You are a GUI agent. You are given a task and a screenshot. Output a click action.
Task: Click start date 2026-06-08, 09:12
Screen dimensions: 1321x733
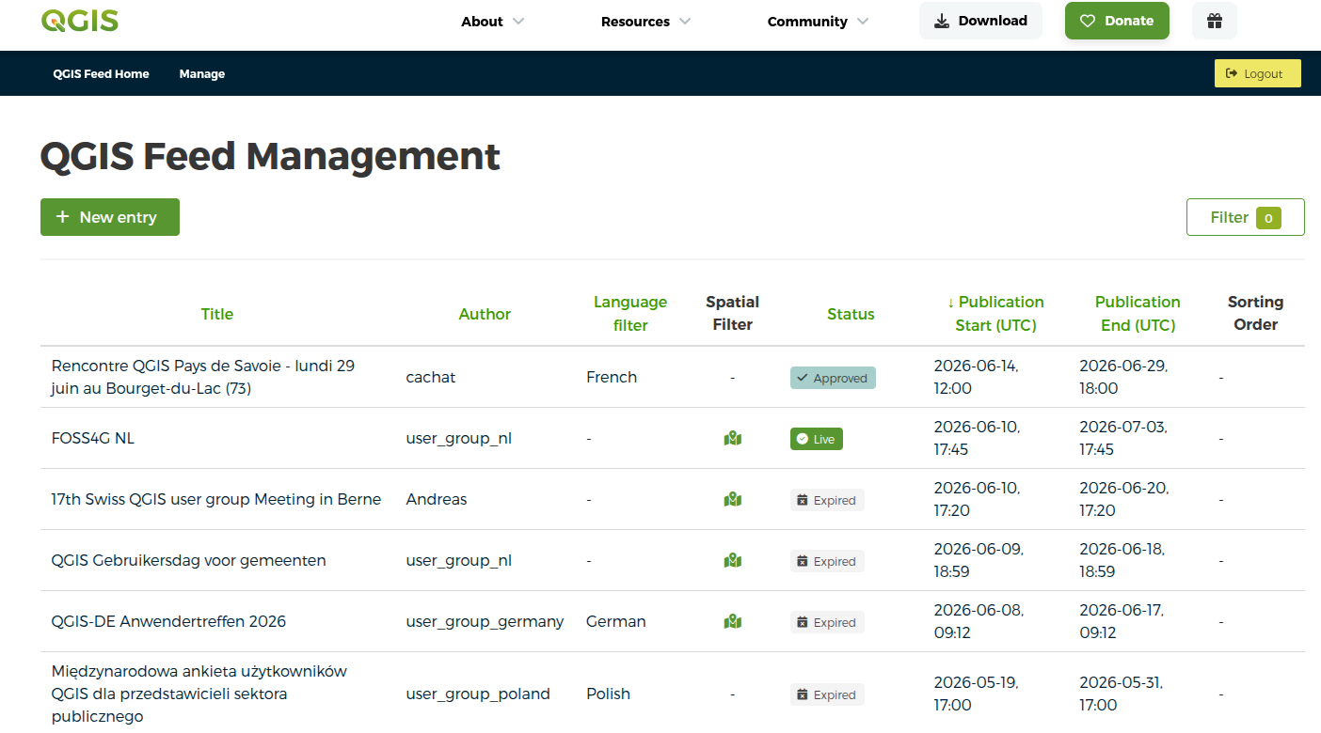(x=979, y=621)
